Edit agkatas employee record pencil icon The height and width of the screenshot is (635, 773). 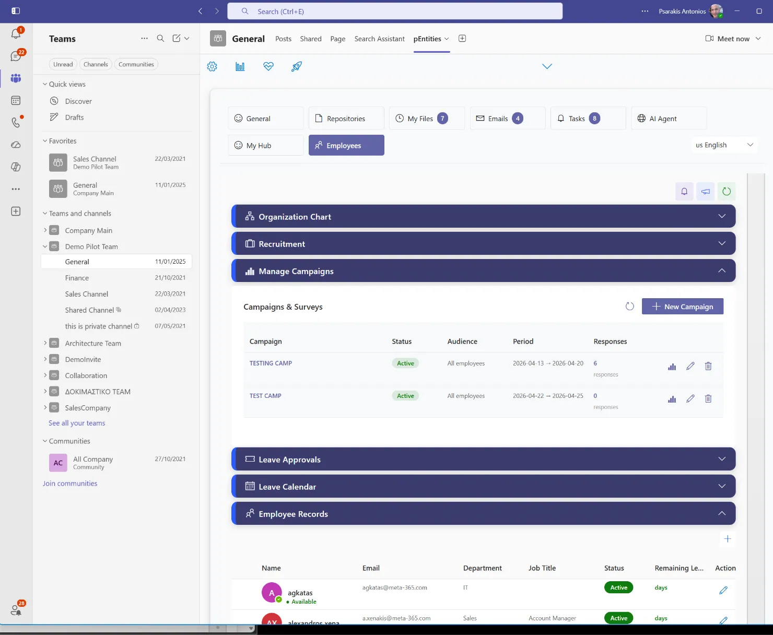(x=723, y=590)
